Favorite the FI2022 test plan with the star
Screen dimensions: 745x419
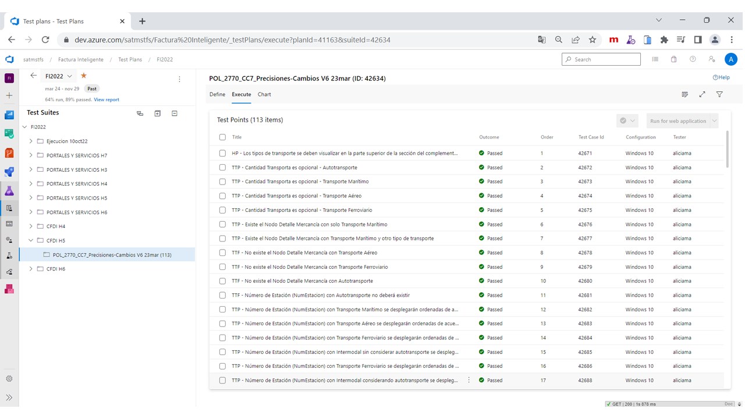coord(84,76)
